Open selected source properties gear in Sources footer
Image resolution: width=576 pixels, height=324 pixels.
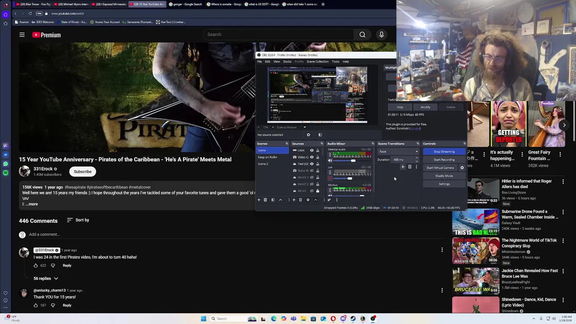(308, 200)
